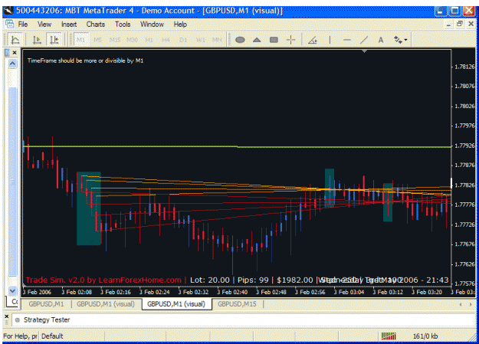Select the H1 timeframe button
The width and height of the screenshot is (479, 344).
[149, 40]
